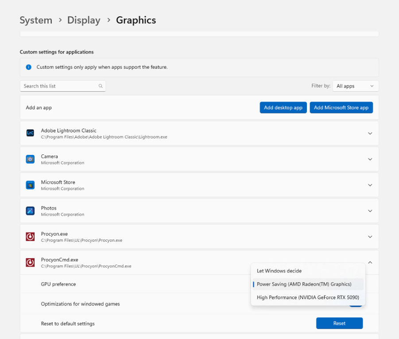Image resolution: width=399 pixels, height=339 pixels.
Task: Open the Filter by All apps dropdown
Action: pyautogui.click(x=356, y=86)
